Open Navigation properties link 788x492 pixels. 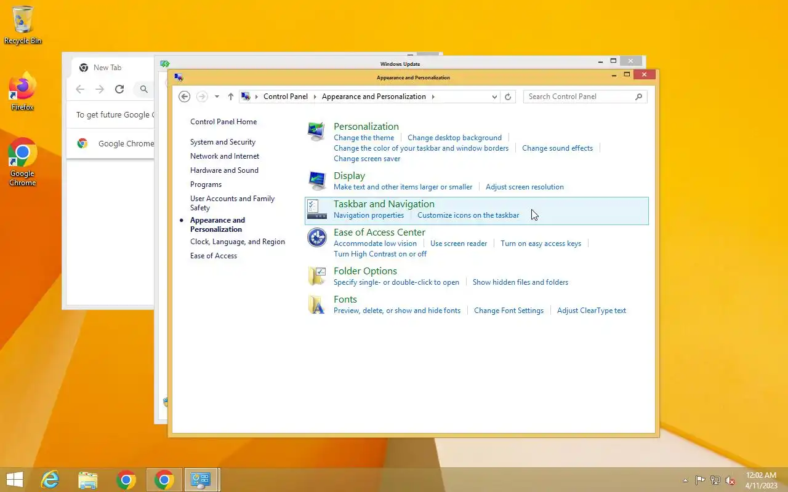coord(369,215)
